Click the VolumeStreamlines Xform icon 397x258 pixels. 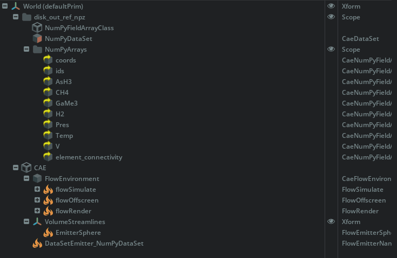coord(37,222)
